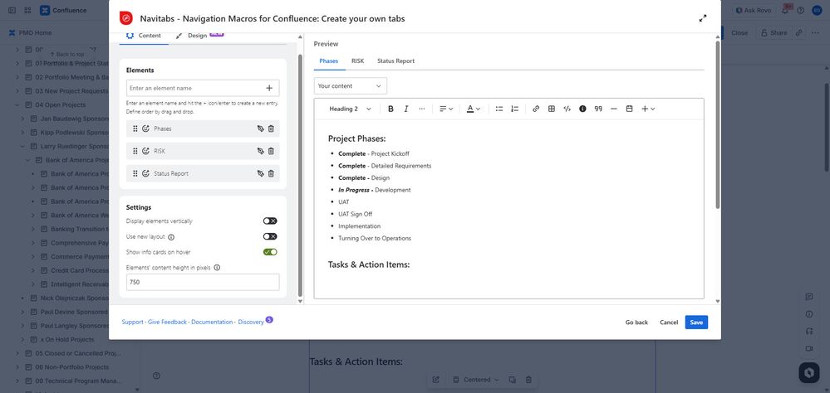
Task: Select Phases preview tab
Action: pos(329,61)
